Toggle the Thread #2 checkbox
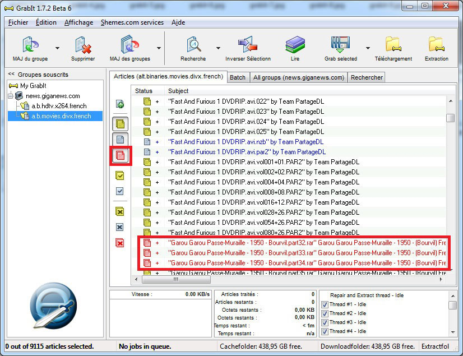The height and width of the screenshot is (356, 463). pos(325,313)
